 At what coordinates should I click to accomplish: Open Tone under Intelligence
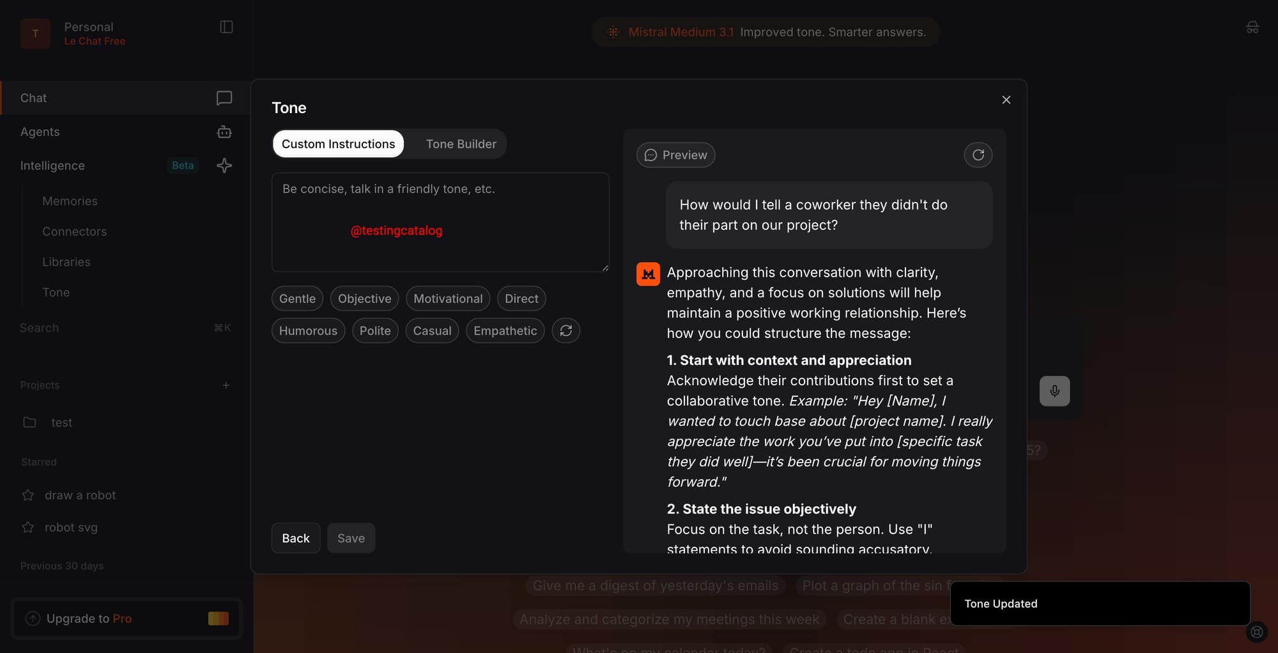(56, 292)
